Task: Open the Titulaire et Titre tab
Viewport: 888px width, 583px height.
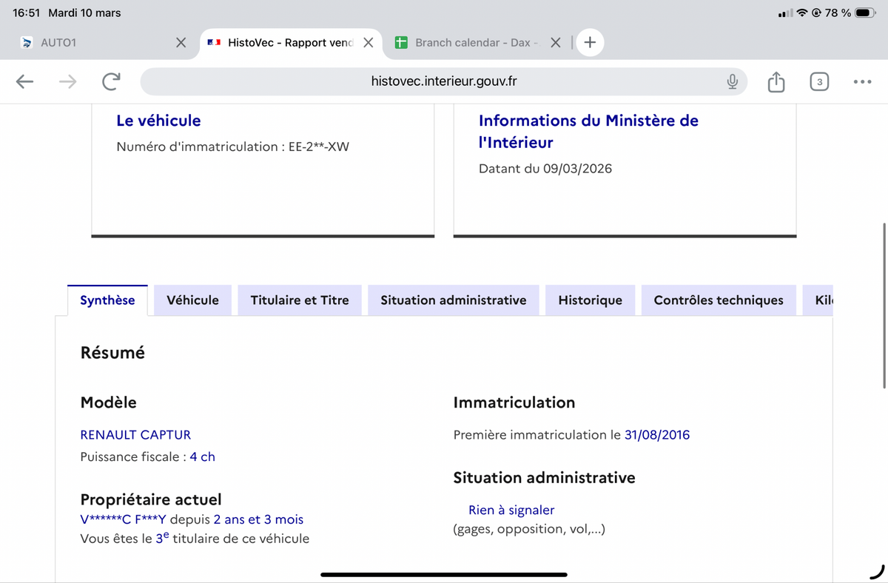Action: (300, 300)
